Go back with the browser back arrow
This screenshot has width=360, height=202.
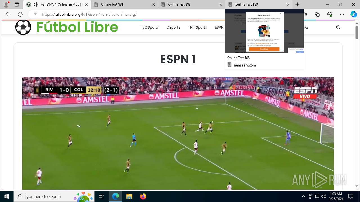tap(8, 14)
